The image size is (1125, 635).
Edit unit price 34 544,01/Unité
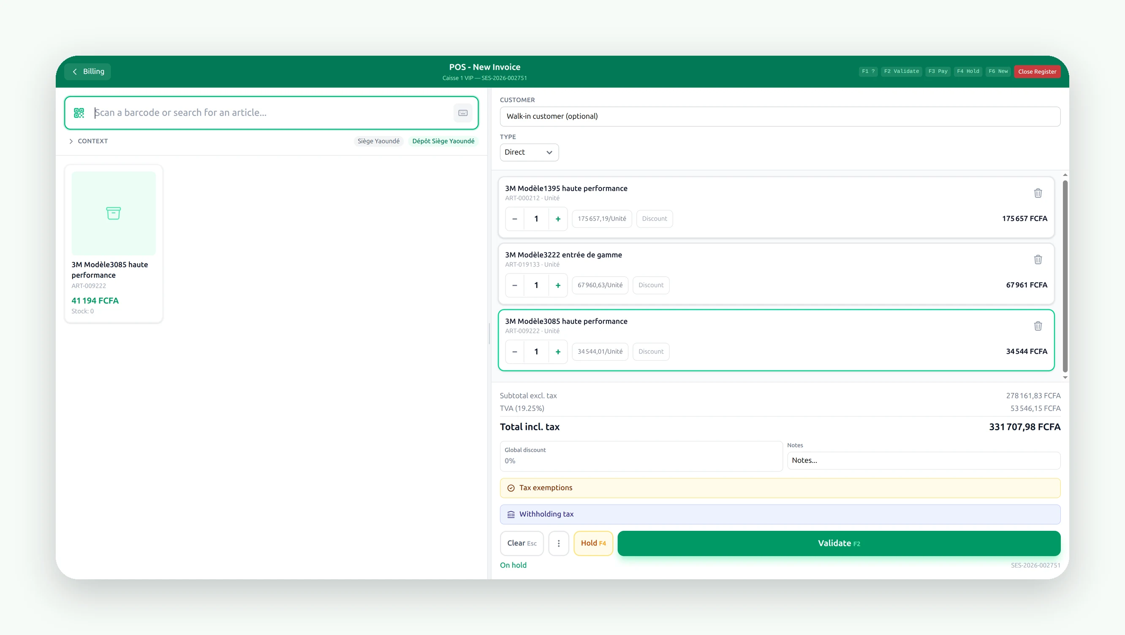coord(600,352)
